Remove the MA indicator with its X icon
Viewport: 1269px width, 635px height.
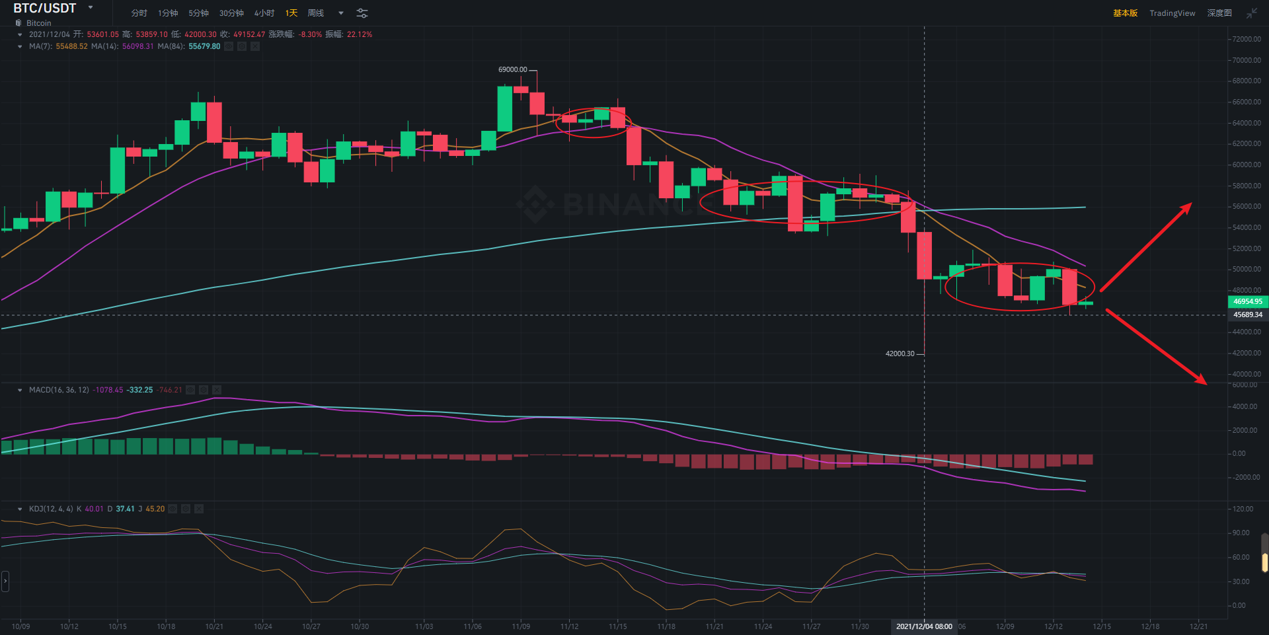[255, 46]
